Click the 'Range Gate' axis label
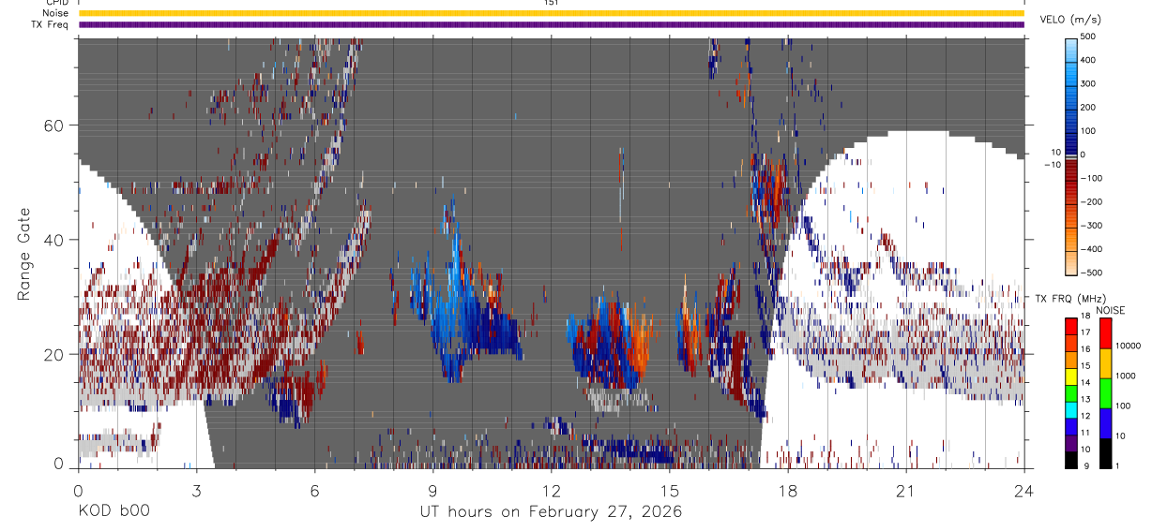Image resolution: width=1152 pixels, height=531 pixels. click(25, 255)
